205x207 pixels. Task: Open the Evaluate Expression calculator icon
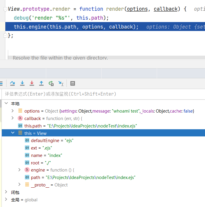(73, 83)
